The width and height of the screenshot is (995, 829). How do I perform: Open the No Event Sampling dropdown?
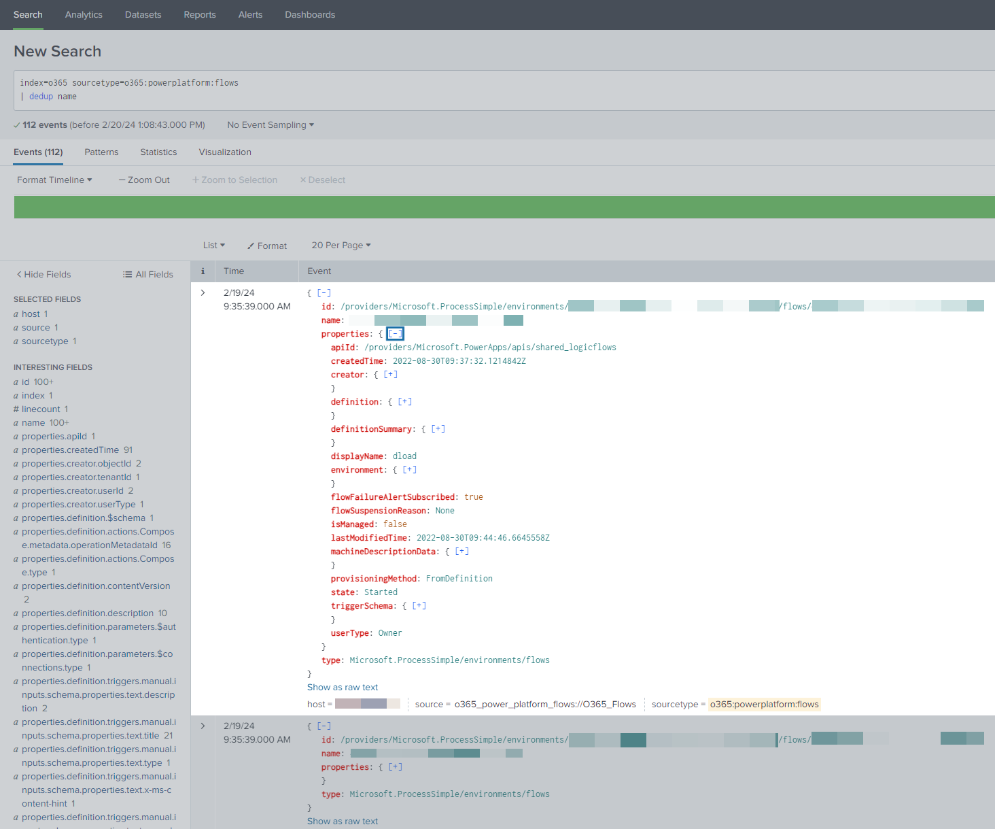[x=270, y=125]
